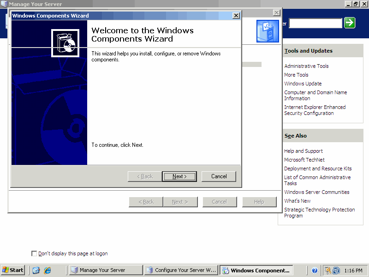Open Windows Server Communities link
Screen dimensions: 369x277
click(317, 192)
